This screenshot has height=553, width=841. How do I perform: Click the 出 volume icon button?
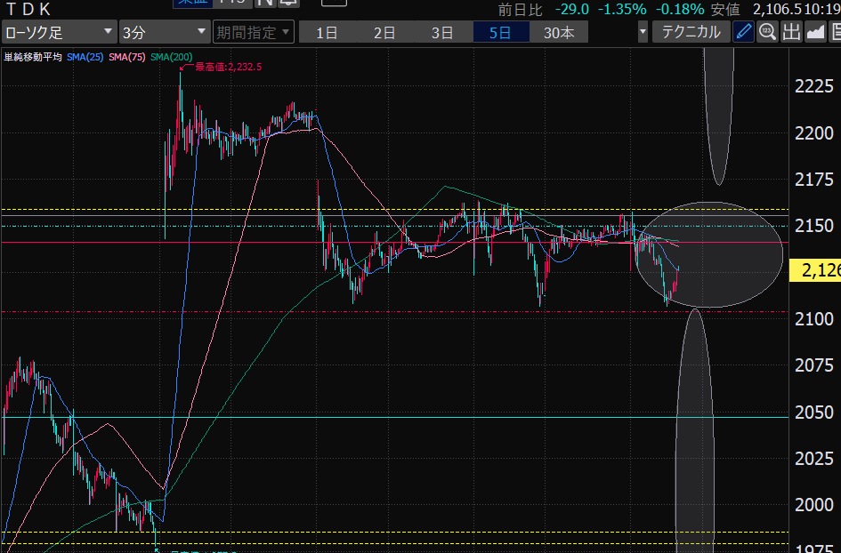tap(791, 33)
